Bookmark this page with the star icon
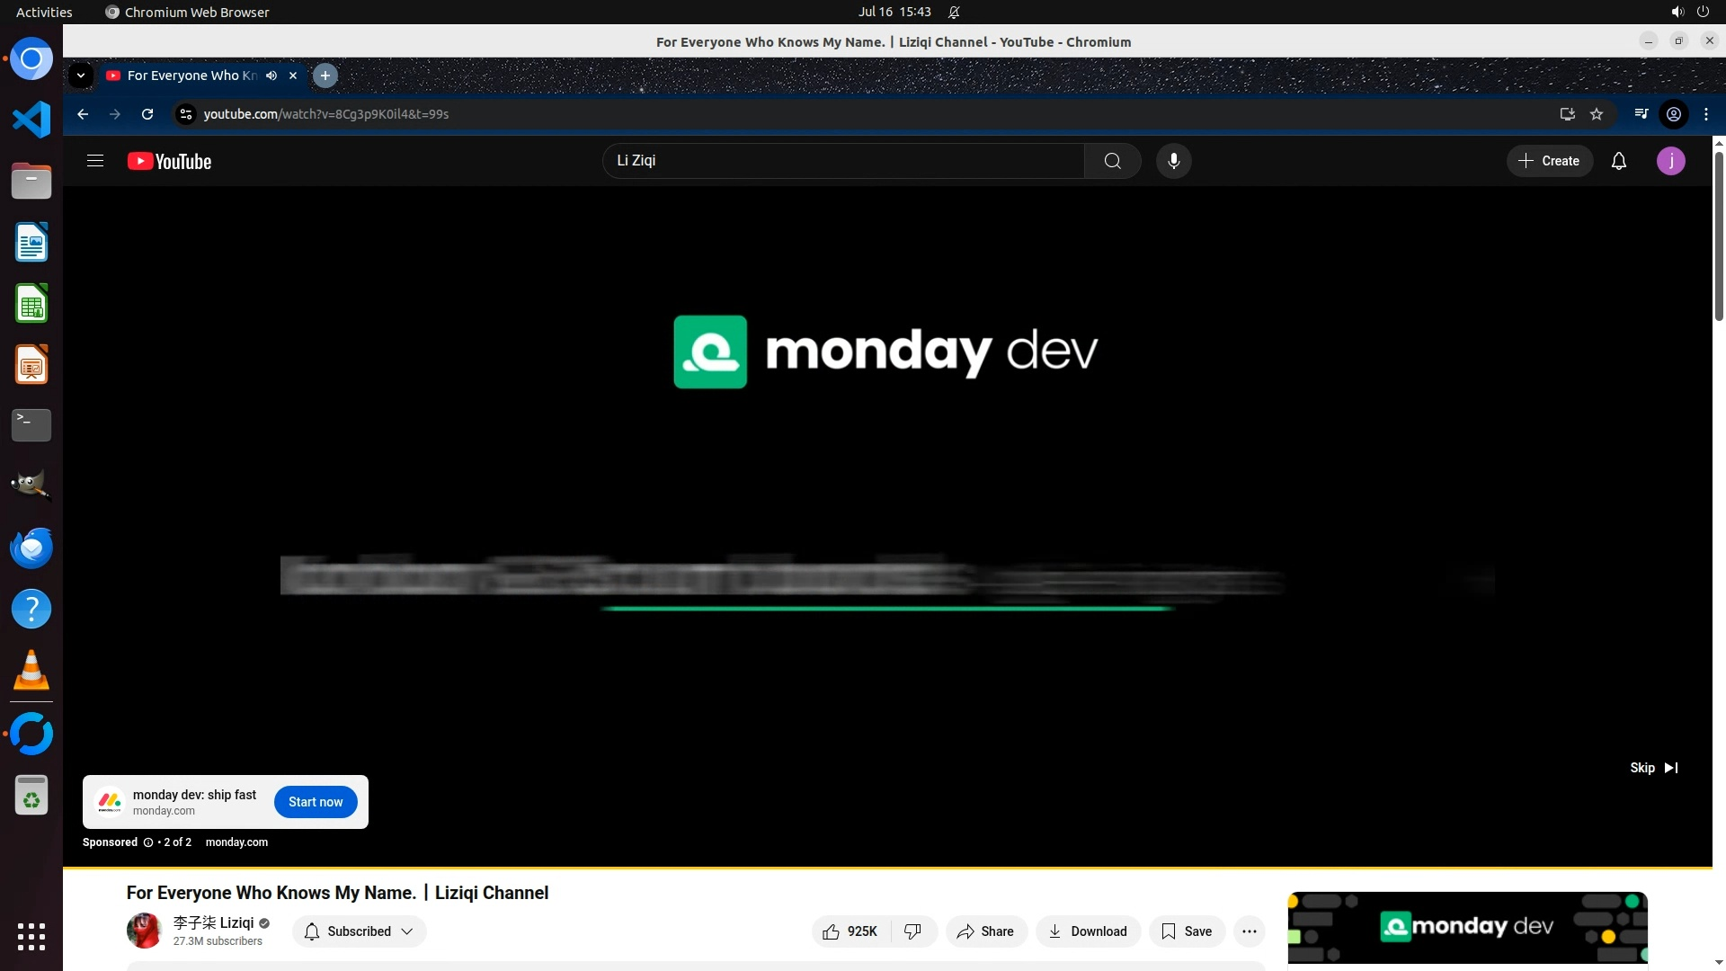This screenshot has height=971, width=1726. (x=1597, y=114)
